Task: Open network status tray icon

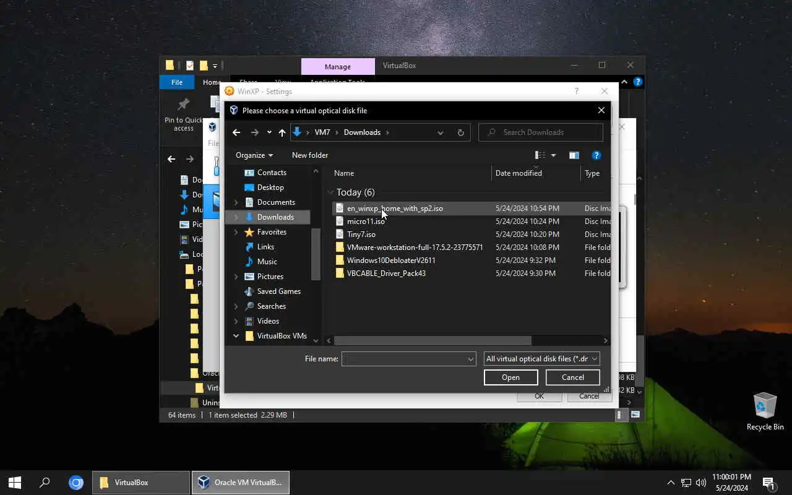Action: coord(686,483)
